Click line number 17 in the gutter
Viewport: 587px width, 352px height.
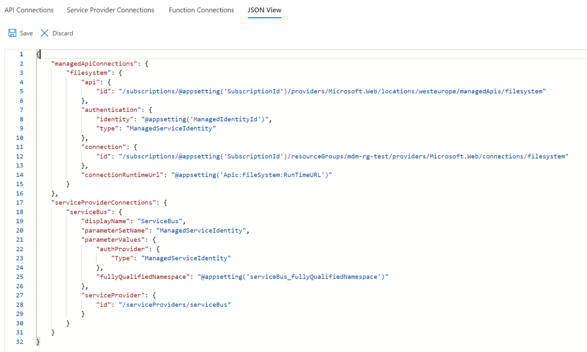click(19, 203)
